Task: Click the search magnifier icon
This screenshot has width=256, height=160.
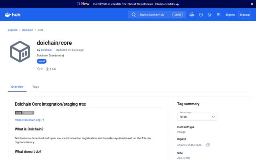Action: 134,15
